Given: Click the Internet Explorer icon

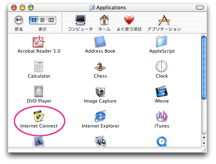Looking at the screenshot, I should point(100,116).
